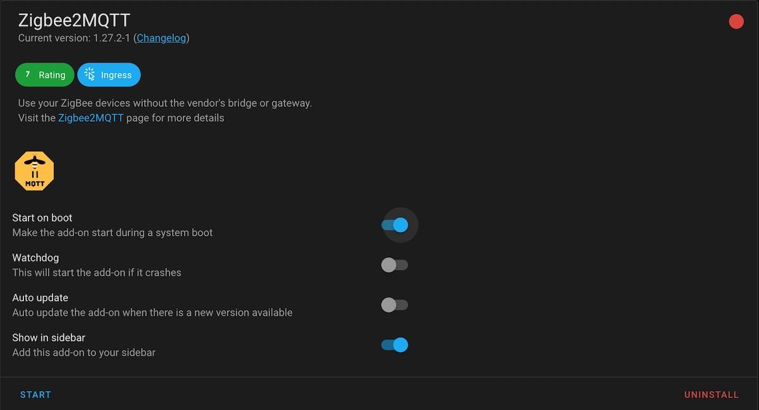Screen dimensions: 759x410
Task: Click the rating score "7"
Action: 27,75
